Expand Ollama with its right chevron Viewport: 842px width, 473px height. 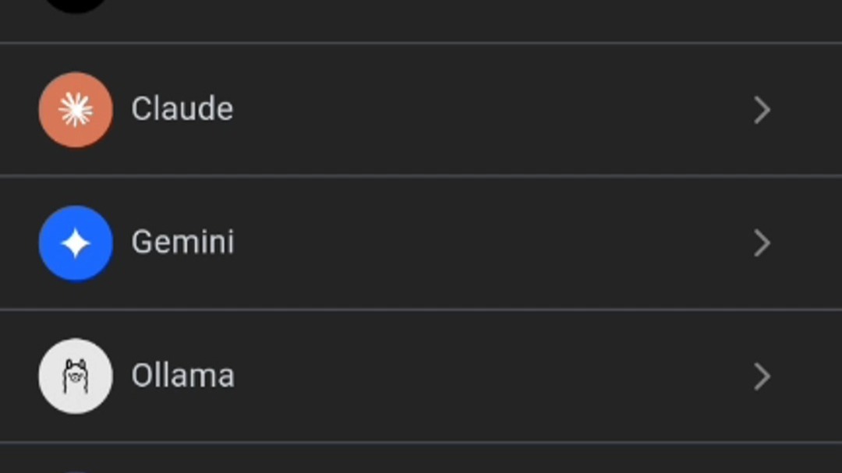coord(762,377)
